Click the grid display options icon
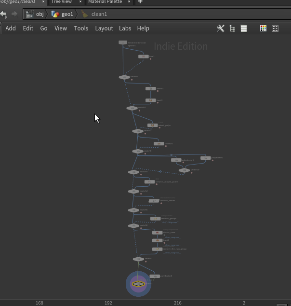 275,28
